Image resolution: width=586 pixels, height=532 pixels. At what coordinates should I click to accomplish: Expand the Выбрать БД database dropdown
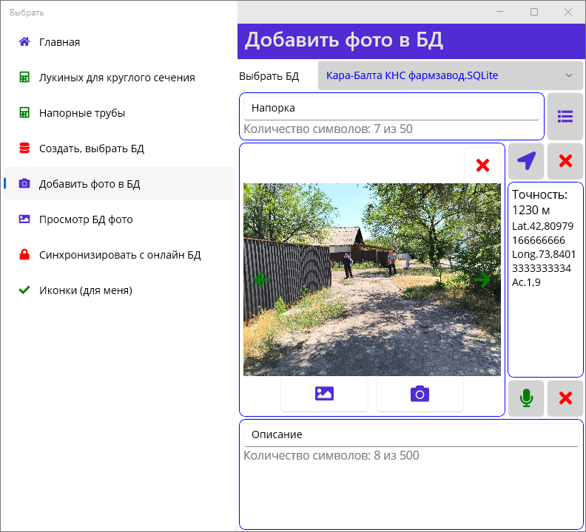click(451, 75)
